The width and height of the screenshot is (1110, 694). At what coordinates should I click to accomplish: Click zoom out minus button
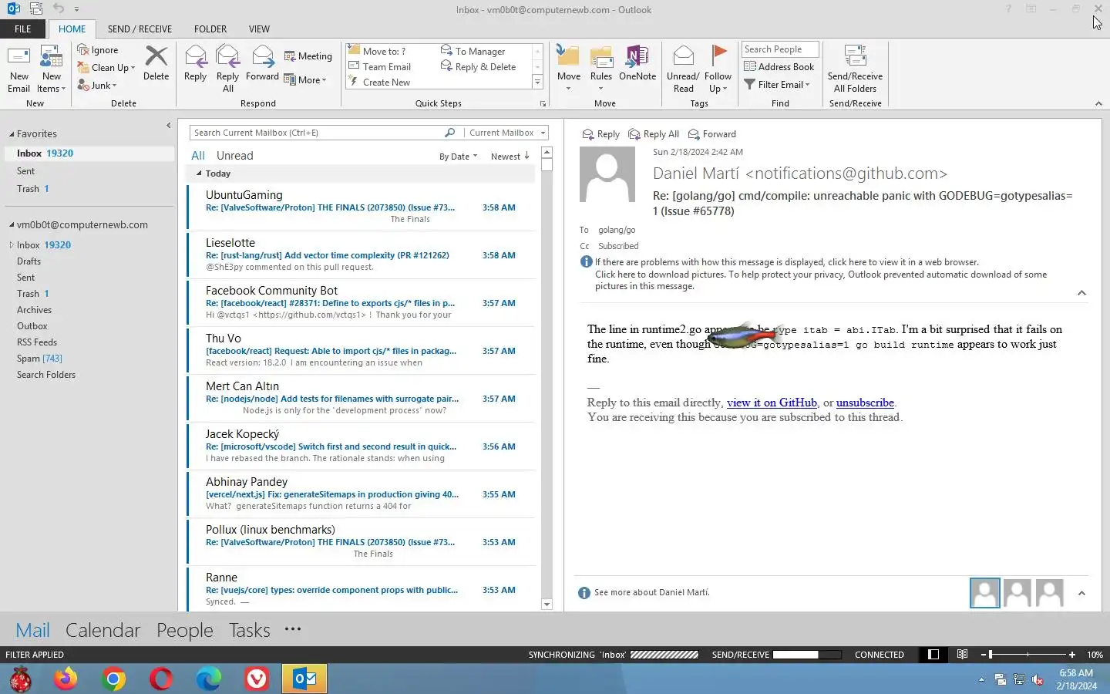click(x=984, y=655)
